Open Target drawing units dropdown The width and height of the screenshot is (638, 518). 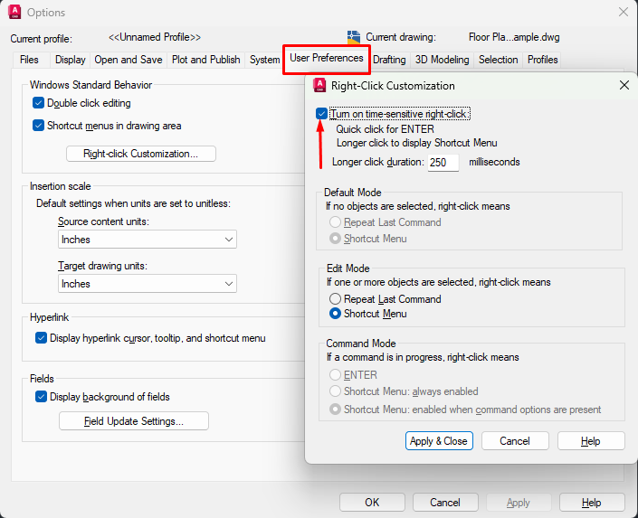point(148,283)
